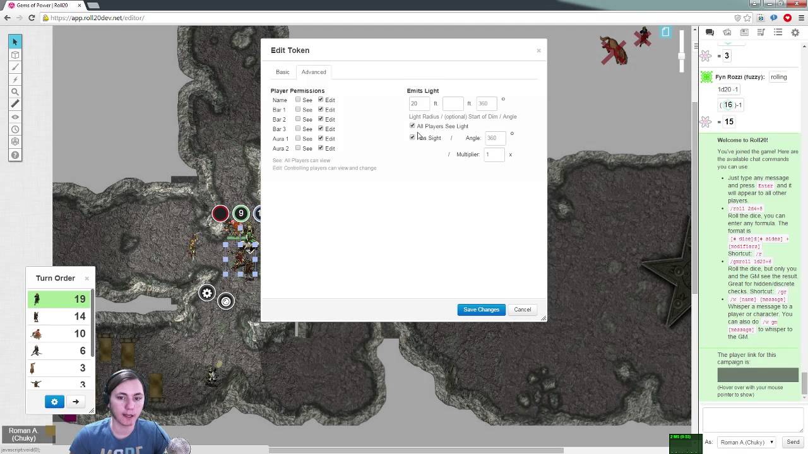
Task: Toggle Has Sight checkbox
Action: click(x=412, y=137)
